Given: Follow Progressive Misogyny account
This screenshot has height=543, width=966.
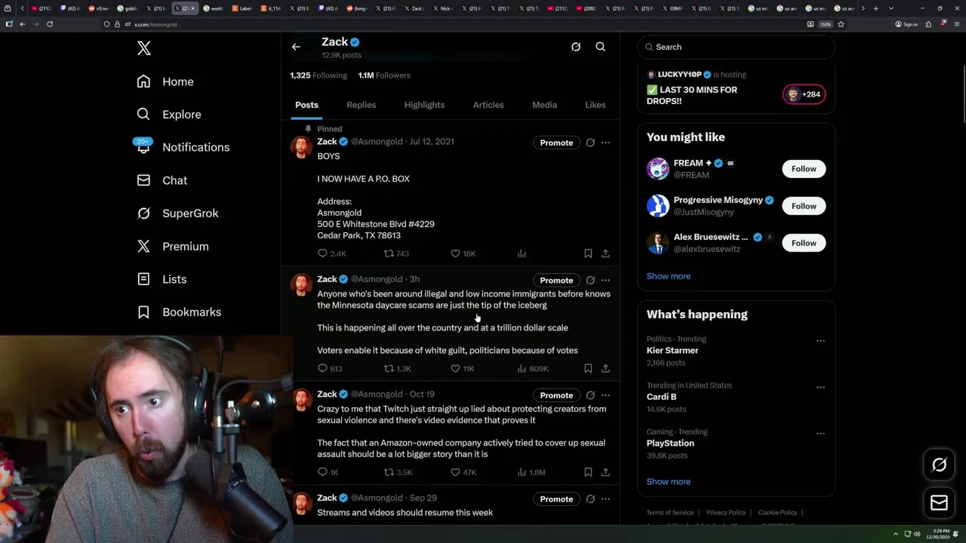Looking at the screenshot, I should coord(804,206).
